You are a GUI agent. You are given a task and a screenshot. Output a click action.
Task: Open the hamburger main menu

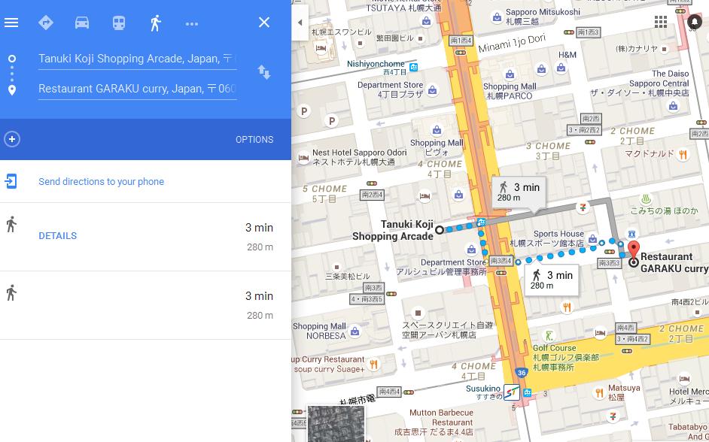coord(11,23)
